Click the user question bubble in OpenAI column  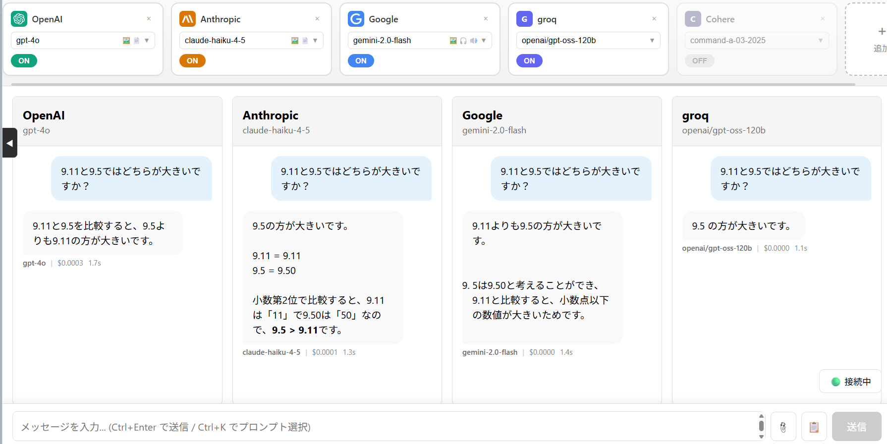click(131, 178)
